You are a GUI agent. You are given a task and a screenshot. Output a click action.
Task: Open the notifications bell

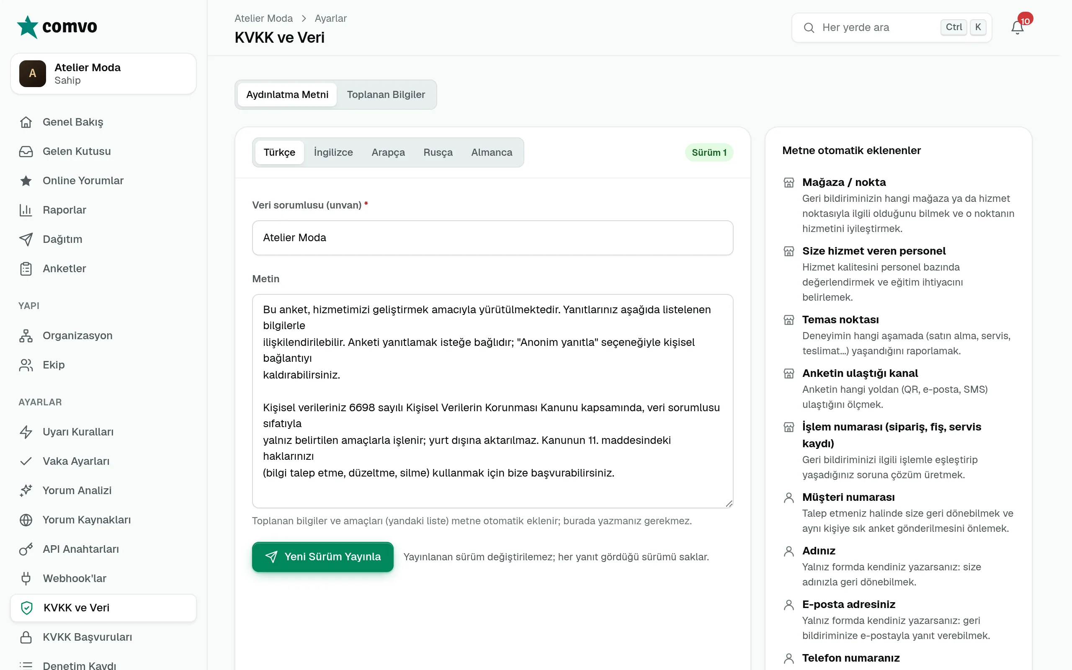pos(1017,28)
